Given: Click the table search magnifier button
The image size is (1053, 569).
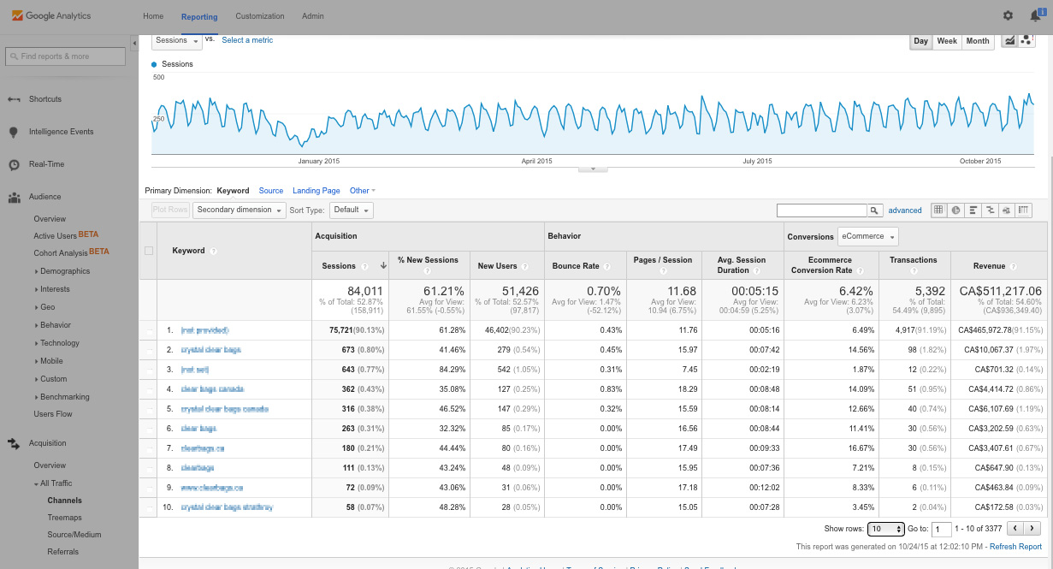Looking at the screenshot, I should (x=874, y=210).
